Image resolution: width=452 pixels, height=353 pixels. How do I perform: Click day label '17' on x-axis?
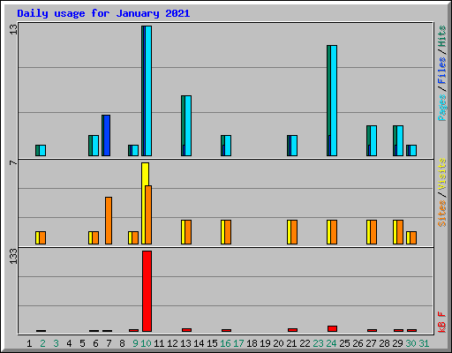click(238, 343)
